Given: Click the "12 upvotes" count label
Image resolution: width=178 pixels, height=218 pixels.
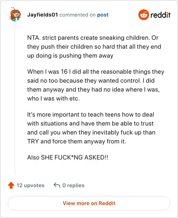Looking at the screenshot, I should 30,185.
